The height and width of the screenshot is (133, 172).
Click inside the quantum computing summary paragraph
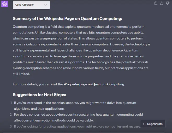81,50
